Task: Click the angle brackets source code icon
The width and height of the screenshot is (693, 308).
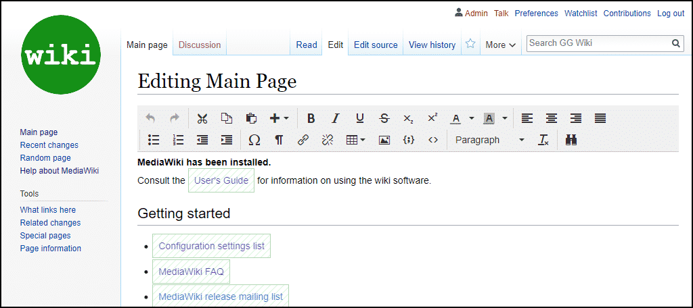Action: click(x=433, y=140)
